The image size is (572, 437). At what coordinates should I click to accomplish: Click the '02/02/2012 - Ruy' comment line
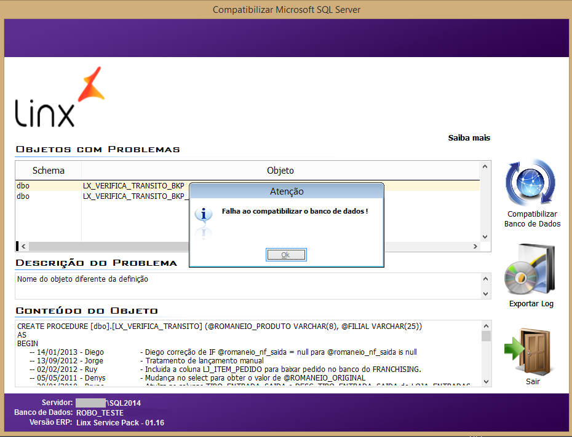tap(225, 369)
